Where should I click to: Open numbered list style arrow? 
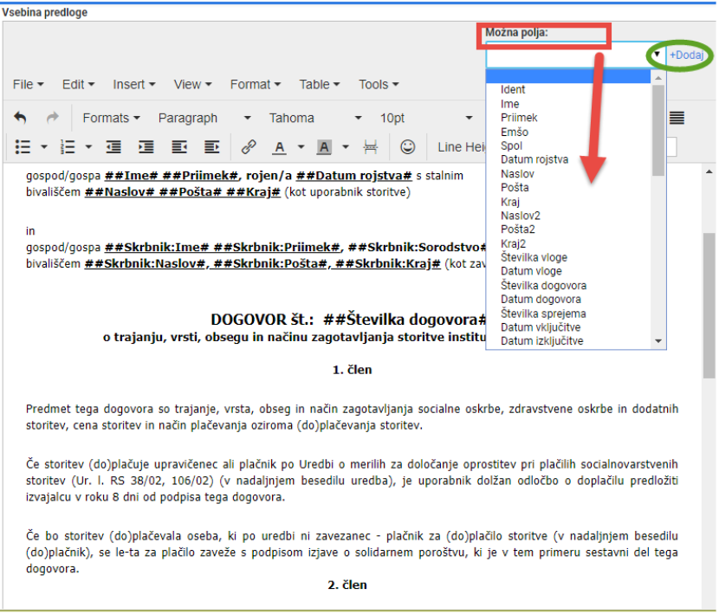point(88,147)
